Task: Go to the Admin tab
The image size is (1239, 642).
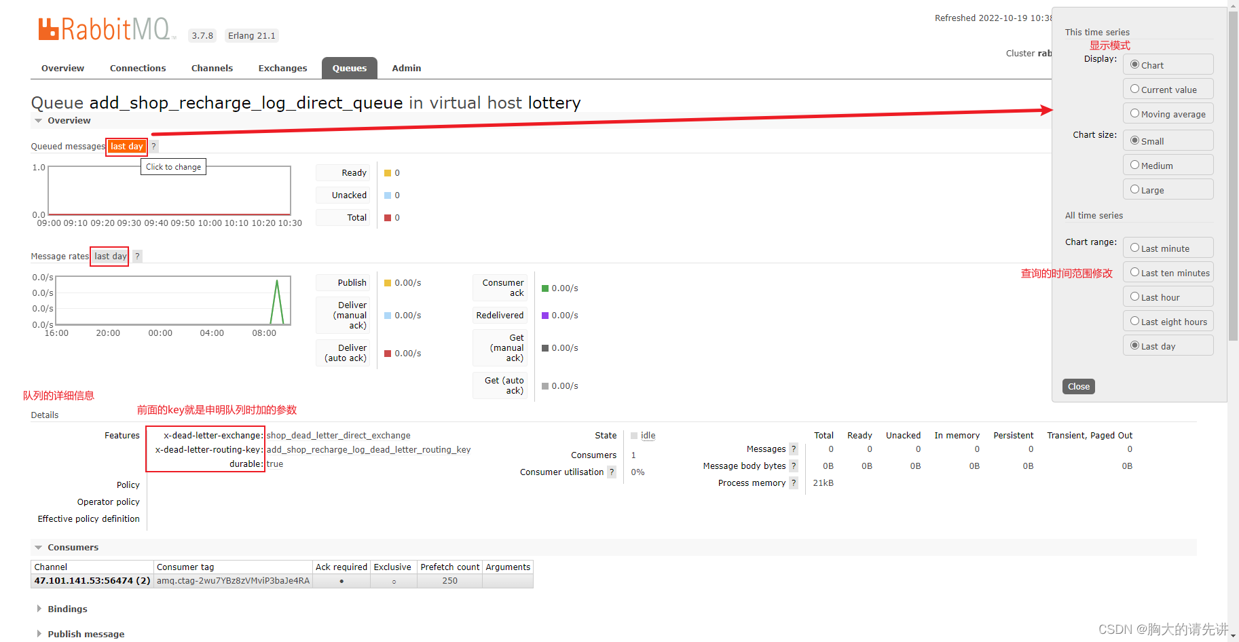Action: (407, 68)
